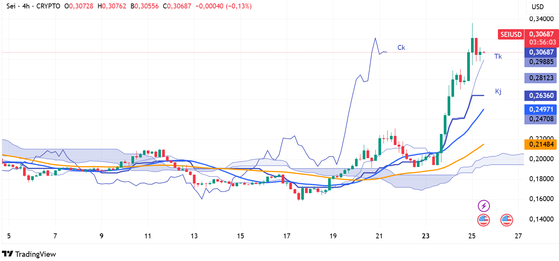This screenshot has height=261, width=559.
Task: Click the 03:56:03 candle countdown timer
Action: [x=541, y=42]
